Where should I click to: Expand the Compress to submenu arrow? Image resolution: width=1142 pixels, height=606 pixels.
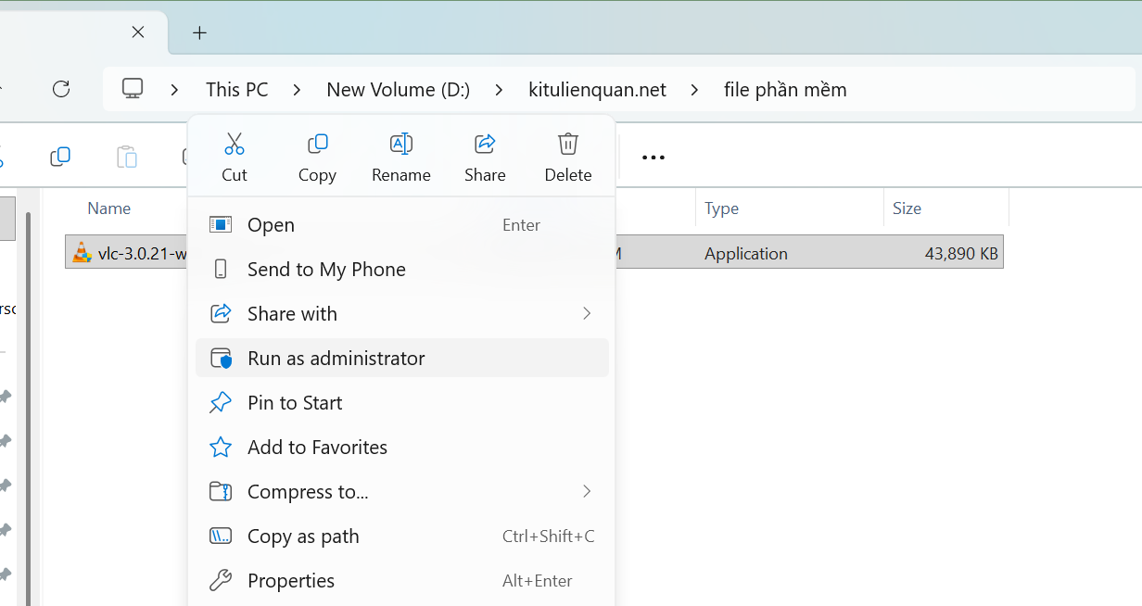pos(587,491)
